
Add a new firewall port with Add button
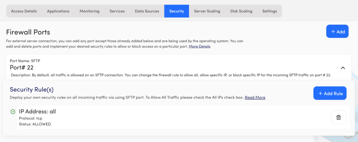(x=337, y=31)
